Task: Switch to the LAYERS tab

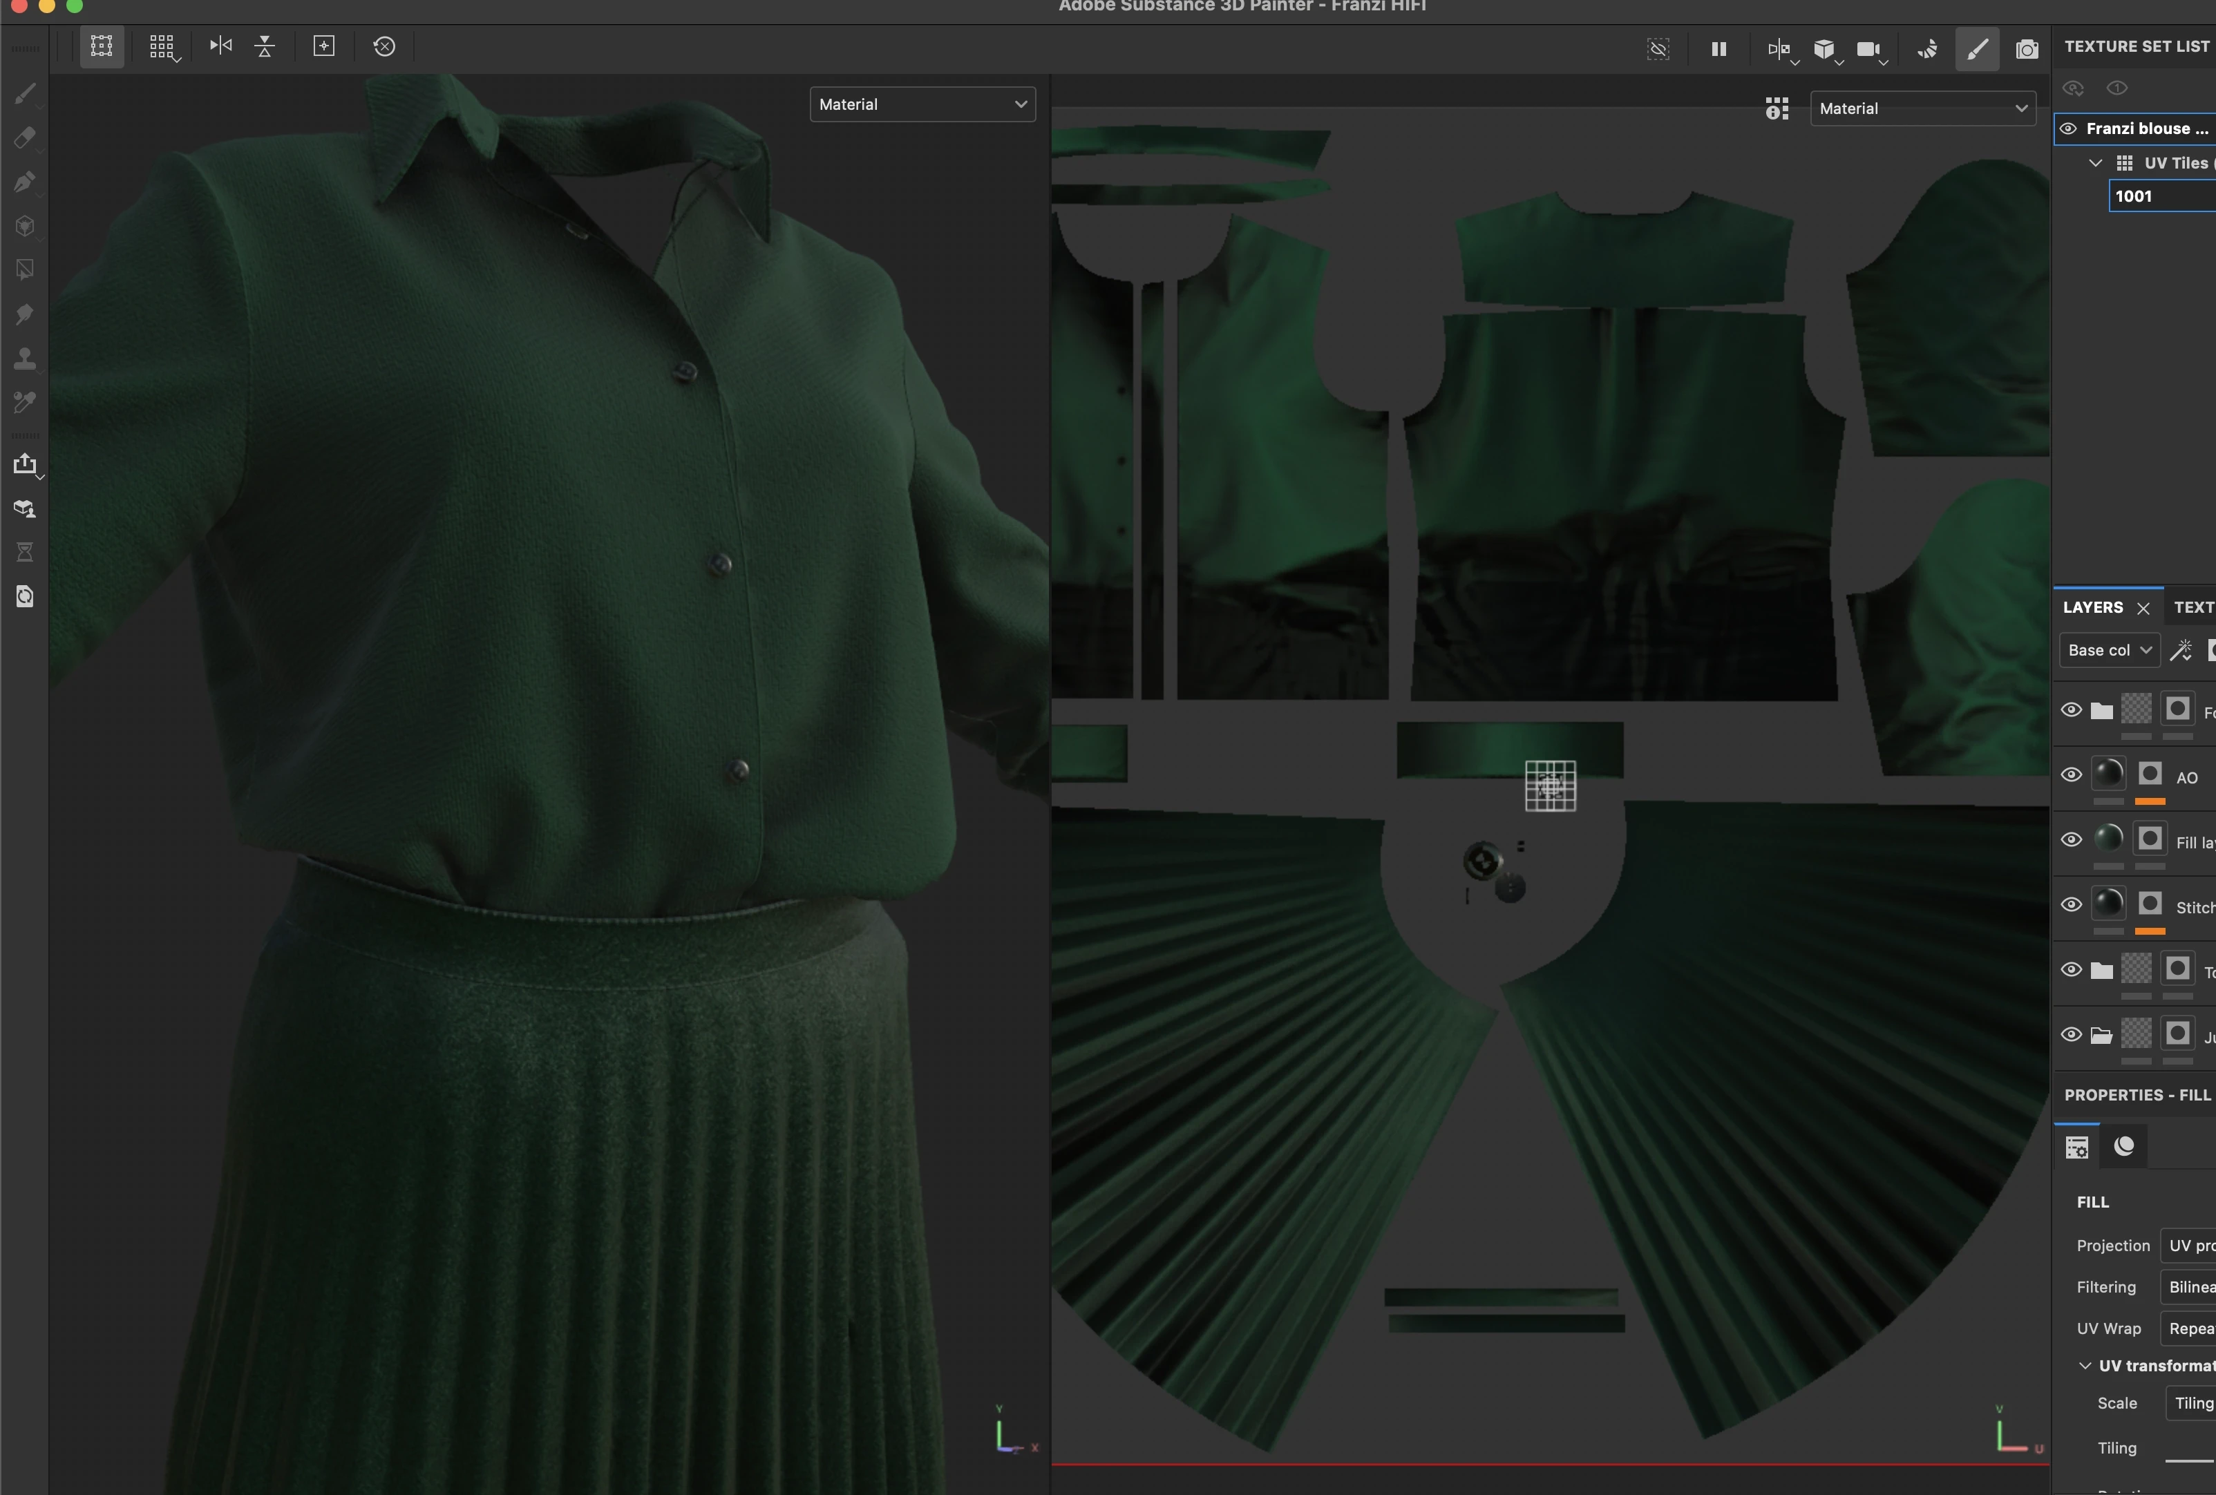Action: (x=2092, y=607)
